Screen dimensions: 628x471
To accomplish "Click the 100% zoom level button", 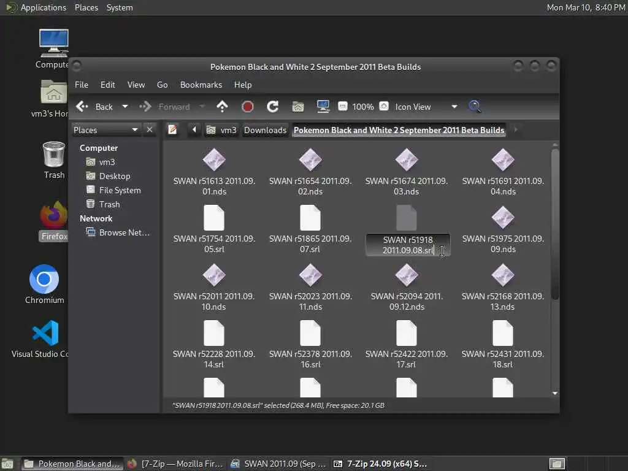I will point(363,107).
